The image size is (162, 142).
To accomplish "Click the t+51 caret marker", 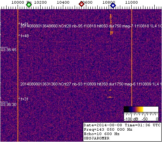I will [x=23, y=24].
